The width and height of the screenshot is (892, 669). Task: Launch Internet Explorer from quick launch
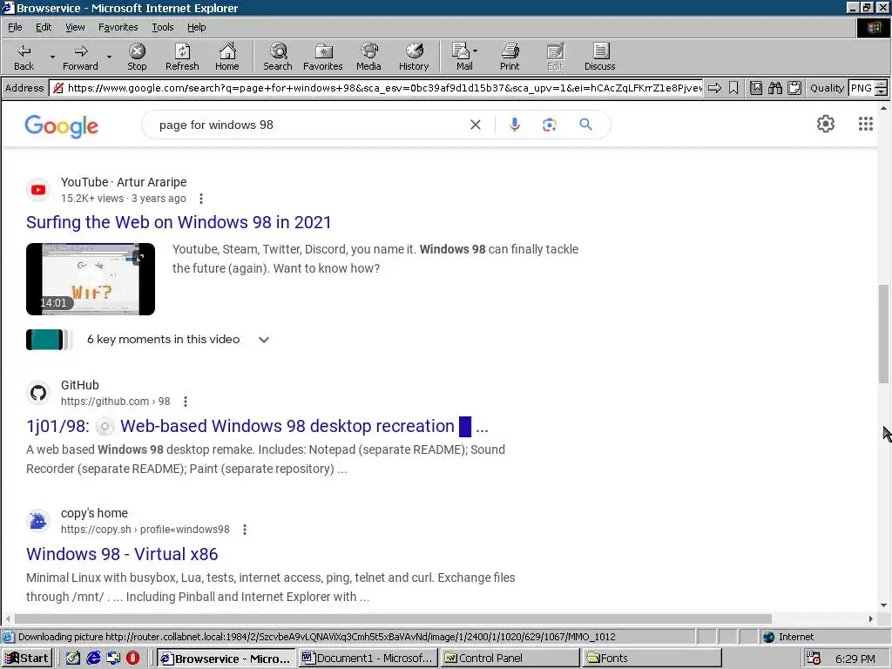(x=93, y=658)
